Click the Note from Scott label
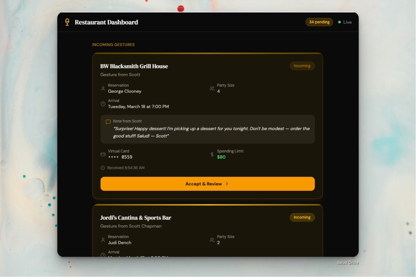416x277 pixels. [127, 121]
